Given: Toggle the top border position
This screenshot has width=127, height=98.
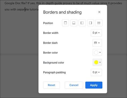Looking at the screenshot, I should tap(65, 23).
